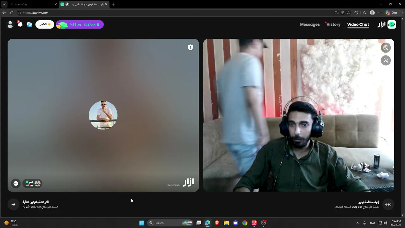Click the taskbar Search box
Screen dimensions: 405x228
(x=171, y=223)
